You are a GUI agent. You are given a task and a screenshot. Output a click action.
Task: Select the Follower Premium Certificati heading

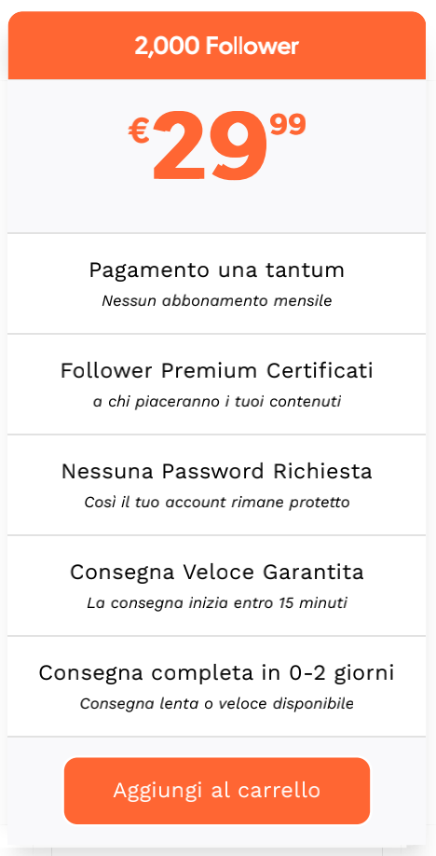pyautogui.click(x=217, y=371)
